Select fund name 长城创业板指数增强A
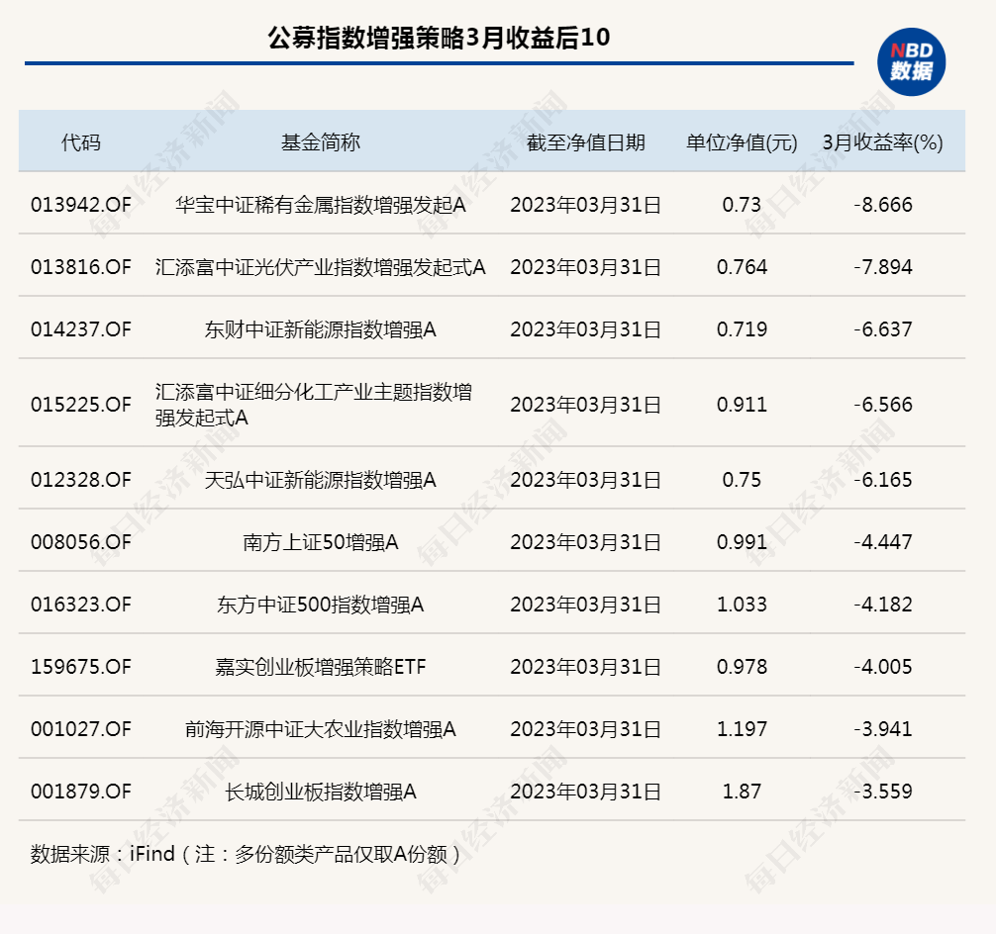The height and width of the screenshot is (934, 996). click(320, 791)
